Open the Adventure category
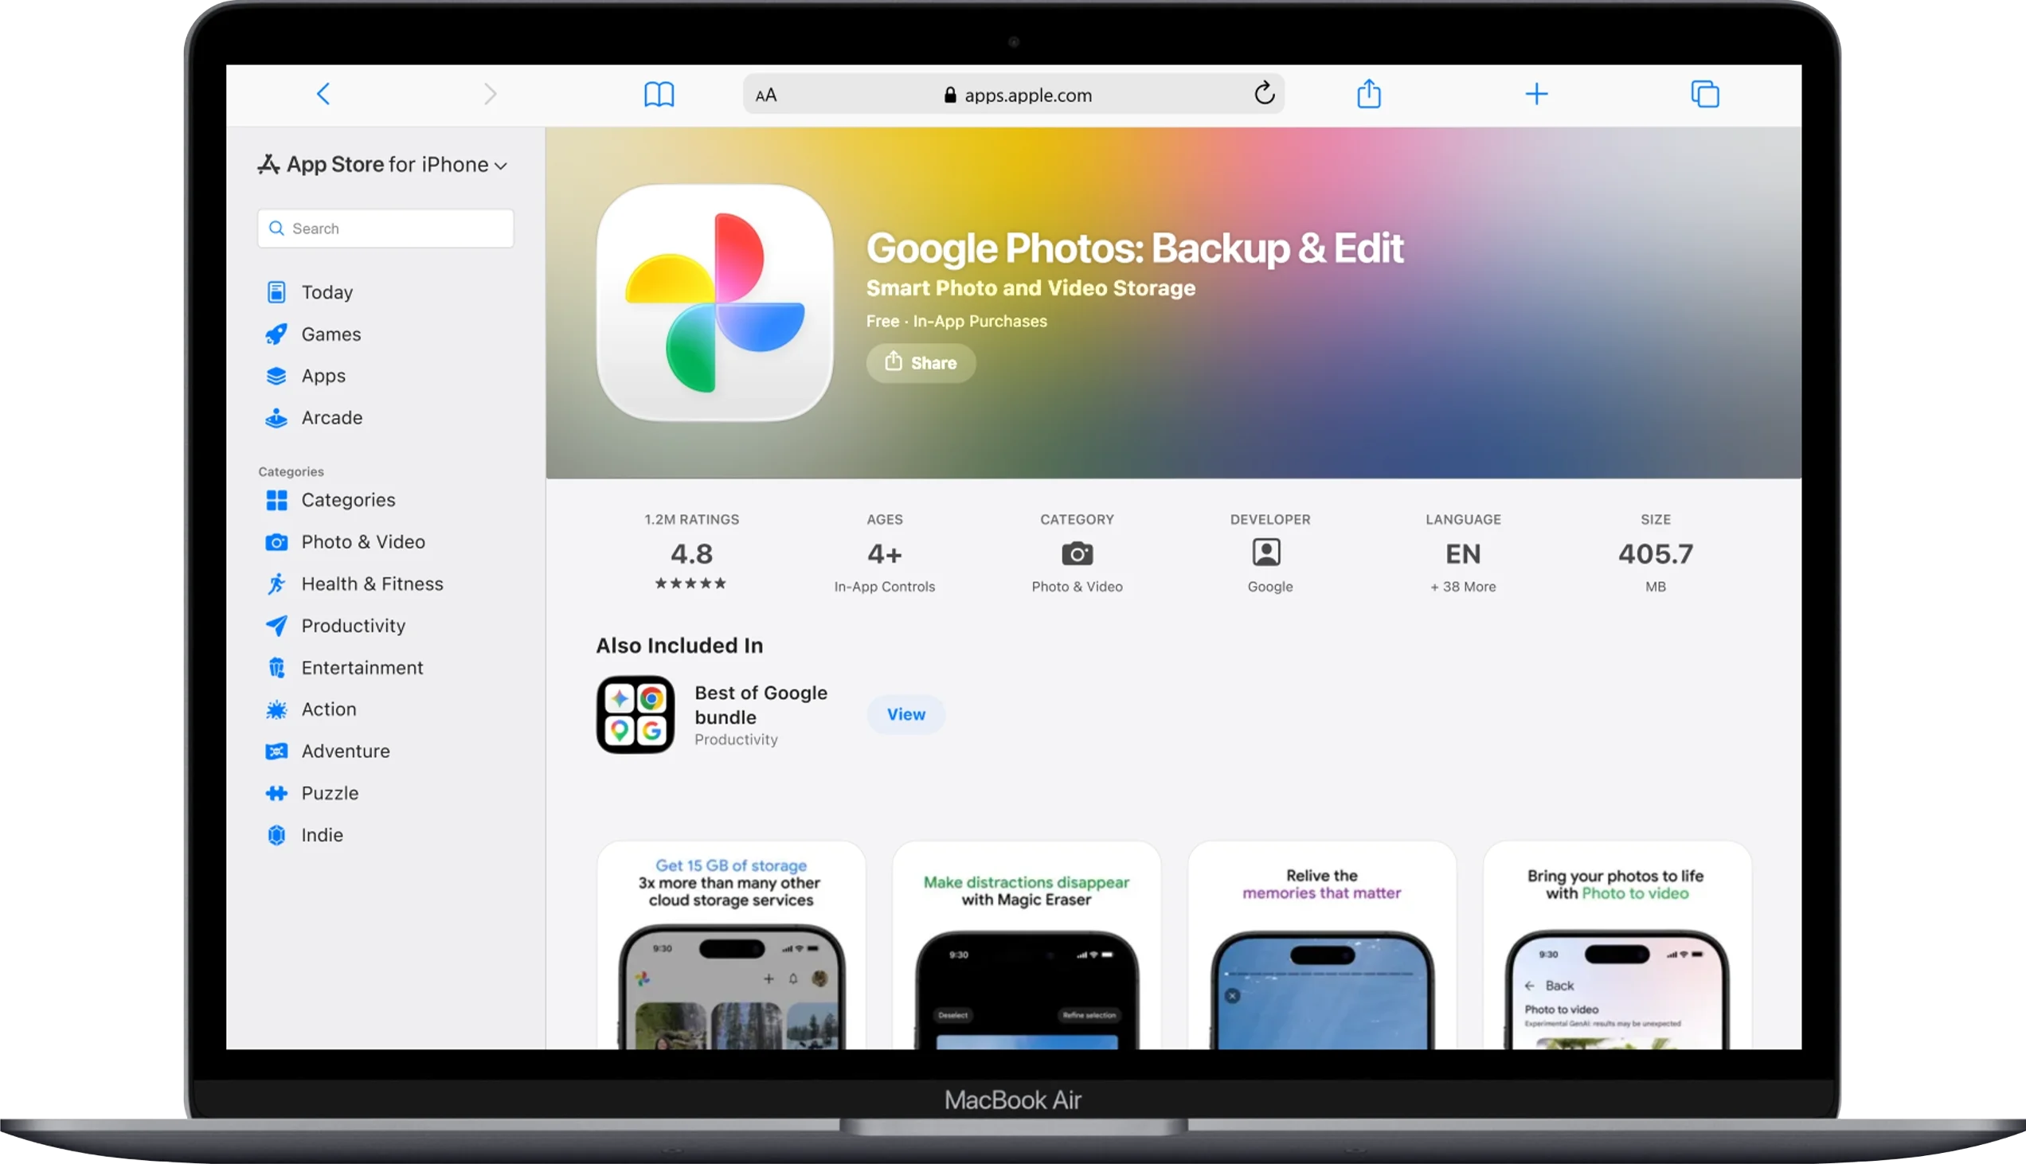This screenshot has width=2026, height=1164. pos(346,752)
